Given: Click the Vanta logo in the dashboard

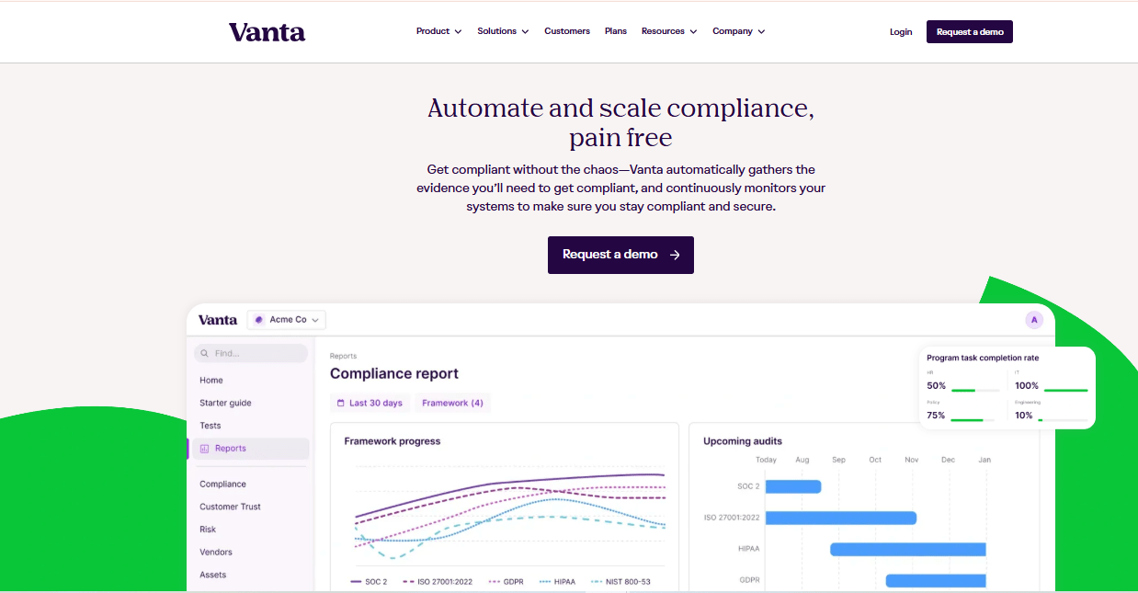Looking at the screenshot, I should (x=218, y=320).
